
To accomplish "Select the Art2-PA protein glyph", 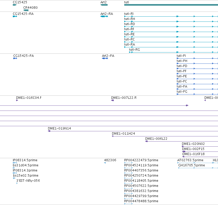I will click(x=105, y=58).
